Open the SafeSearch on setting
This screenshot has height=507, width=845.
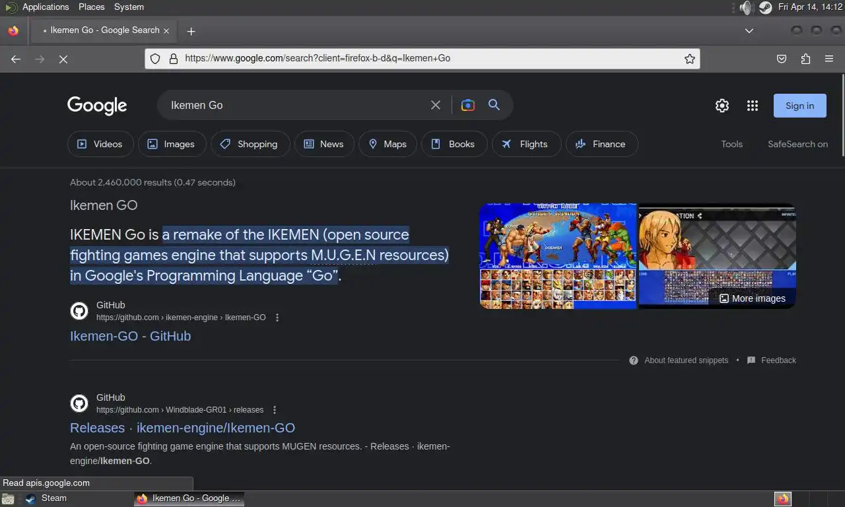tap(797, 144)
